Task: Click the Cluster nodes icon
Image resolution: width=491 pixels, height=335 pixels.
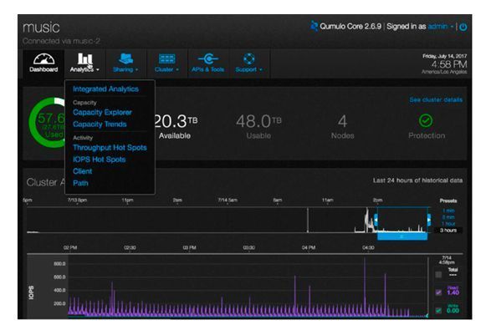Action: [167, 58]
